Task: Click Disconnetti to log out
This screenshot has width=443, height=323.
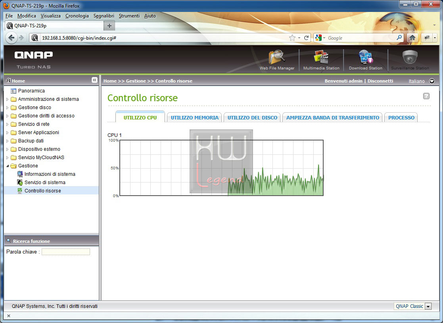Action: click(380, 81)
